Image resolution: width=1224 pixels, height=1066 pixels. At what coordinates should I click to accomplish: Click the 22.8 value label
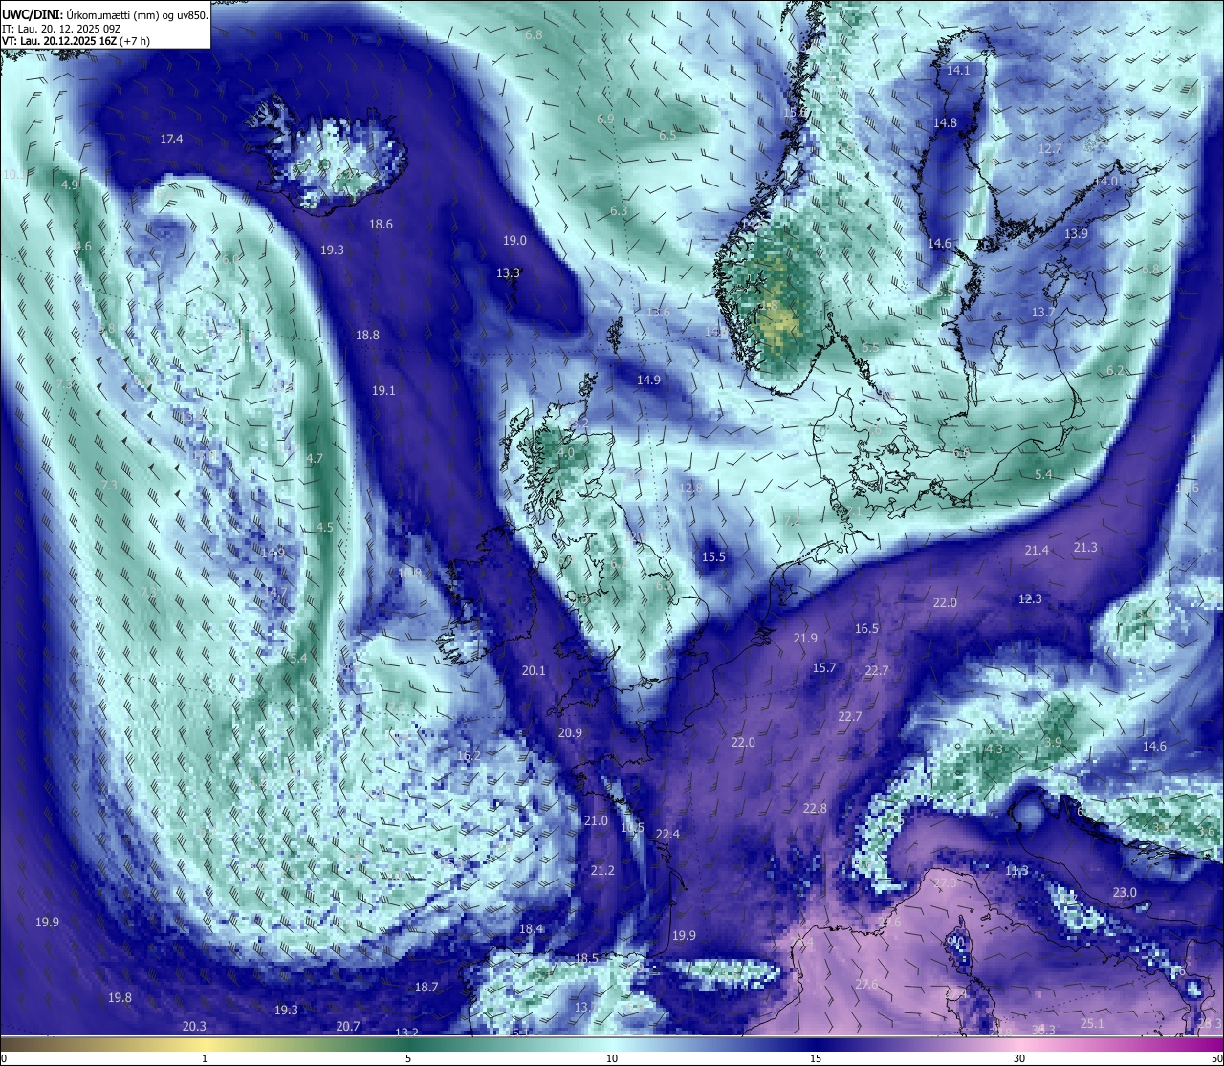point(815,809)
